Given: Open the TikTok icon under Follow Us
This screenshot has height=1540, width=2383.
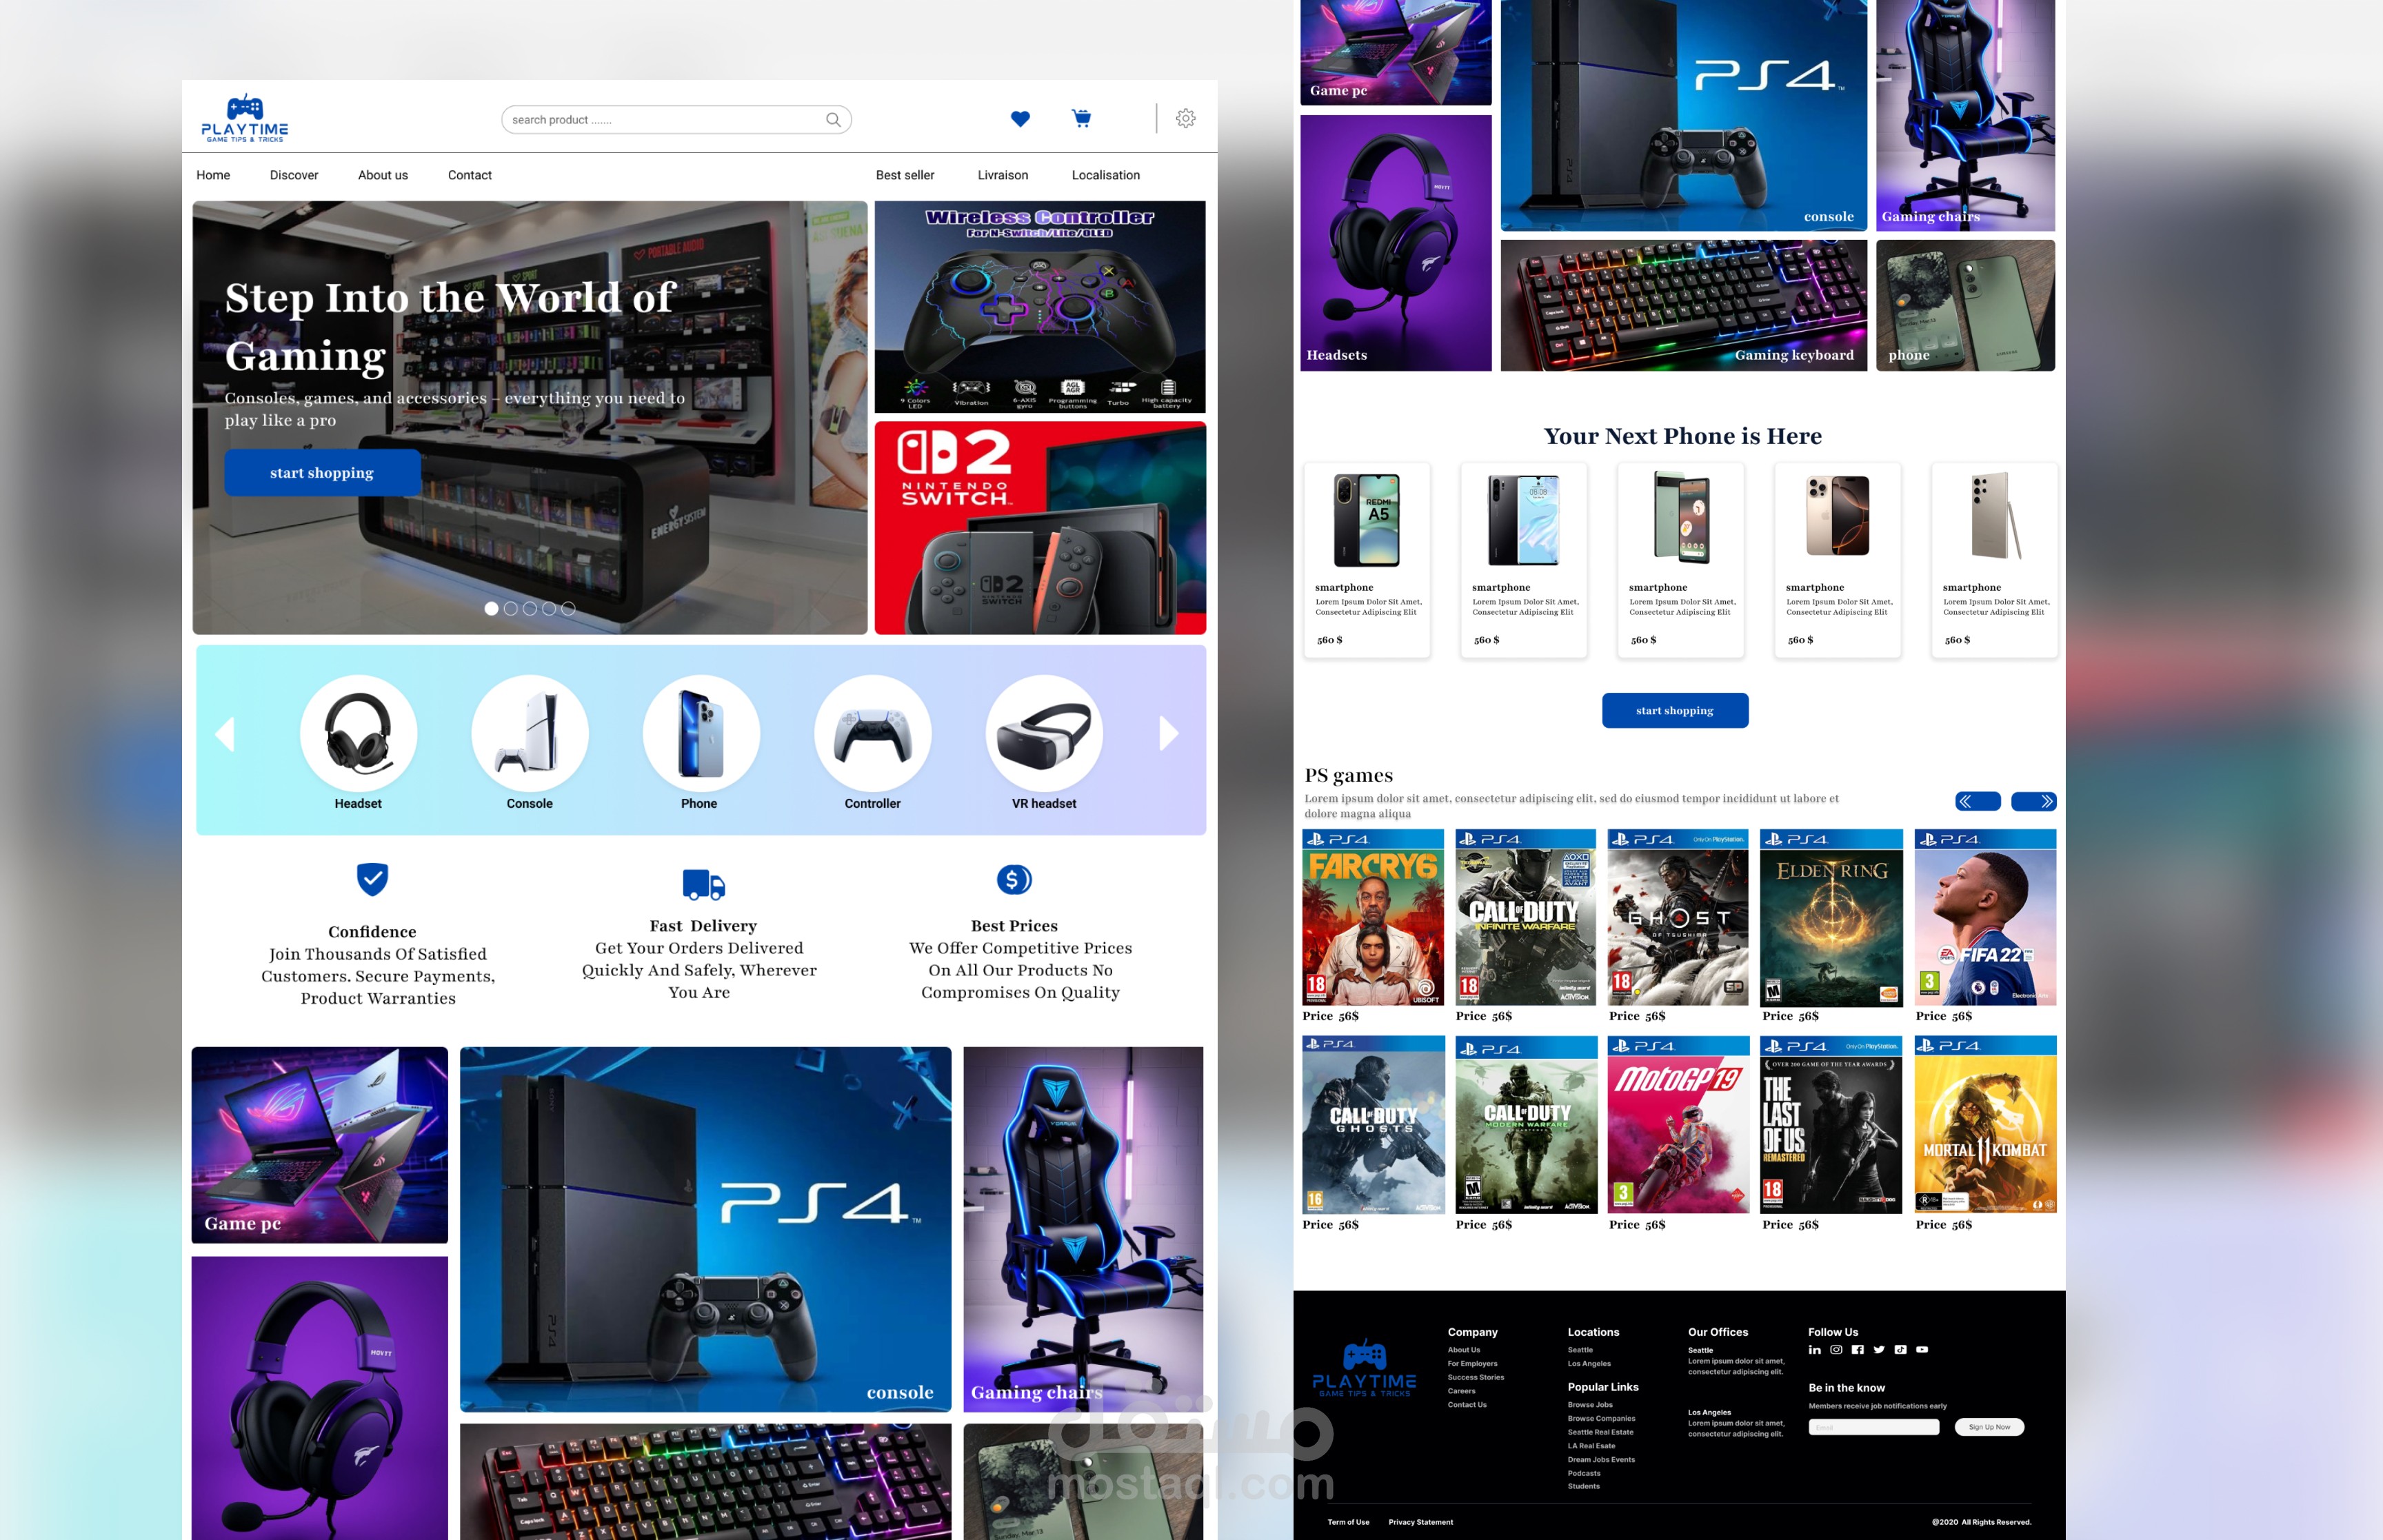Looking at the screenshot, I should pyautogui.click(x=1900, y=1350).
